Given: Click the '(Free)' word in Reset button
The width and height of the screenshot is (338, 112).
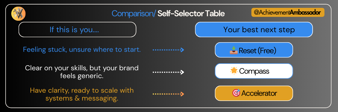Looking at the screenshot, I should pyautogui.click(x=266, y=51).
